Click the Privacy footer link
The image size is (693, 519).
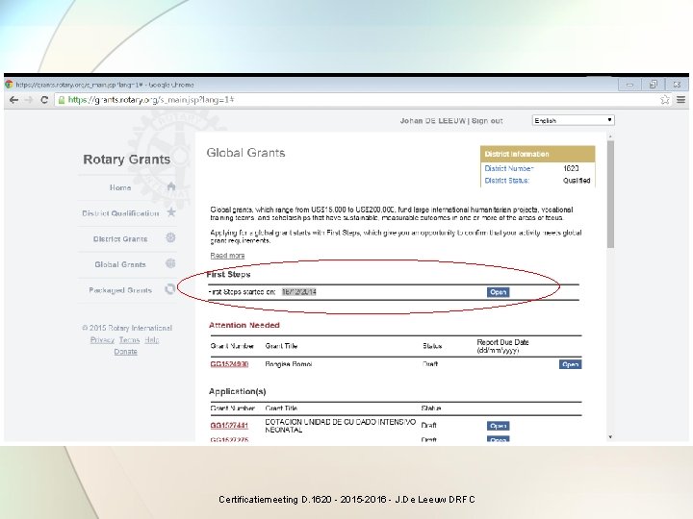102,340
